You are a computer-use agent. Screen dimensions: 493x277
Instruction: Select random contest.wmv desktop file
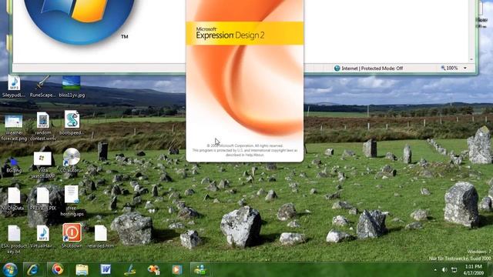pos(43,126)
